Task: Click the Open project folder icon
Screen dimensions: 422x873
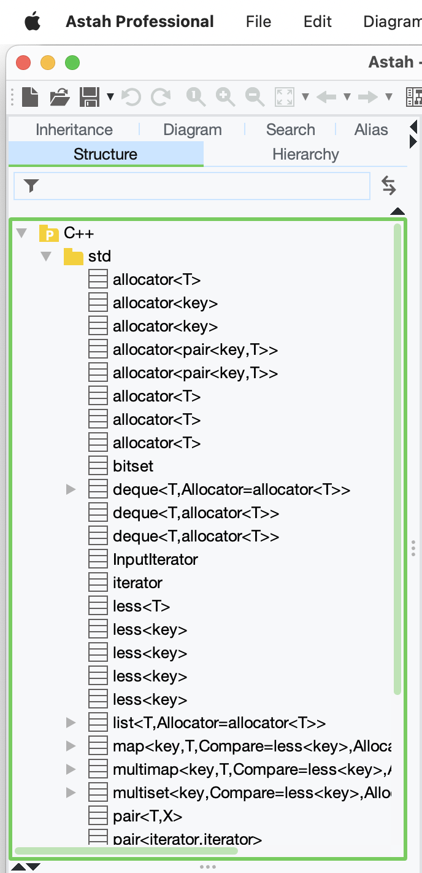Action: tap(59, 96)
